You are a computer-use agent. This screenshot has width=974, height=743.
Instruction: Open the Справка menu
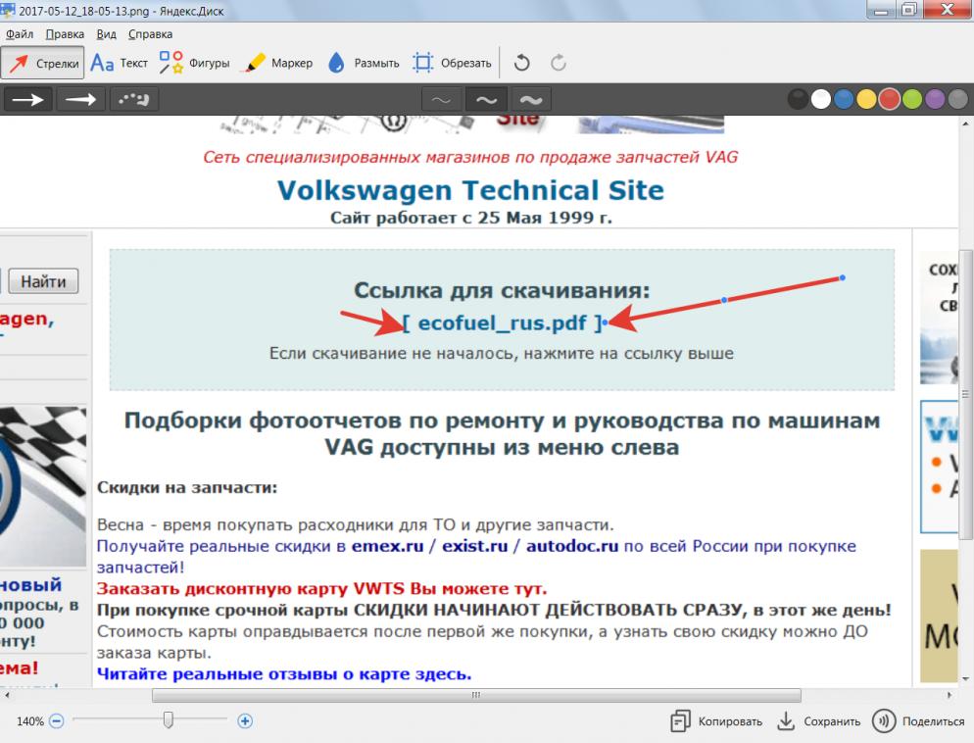(150, 34)
